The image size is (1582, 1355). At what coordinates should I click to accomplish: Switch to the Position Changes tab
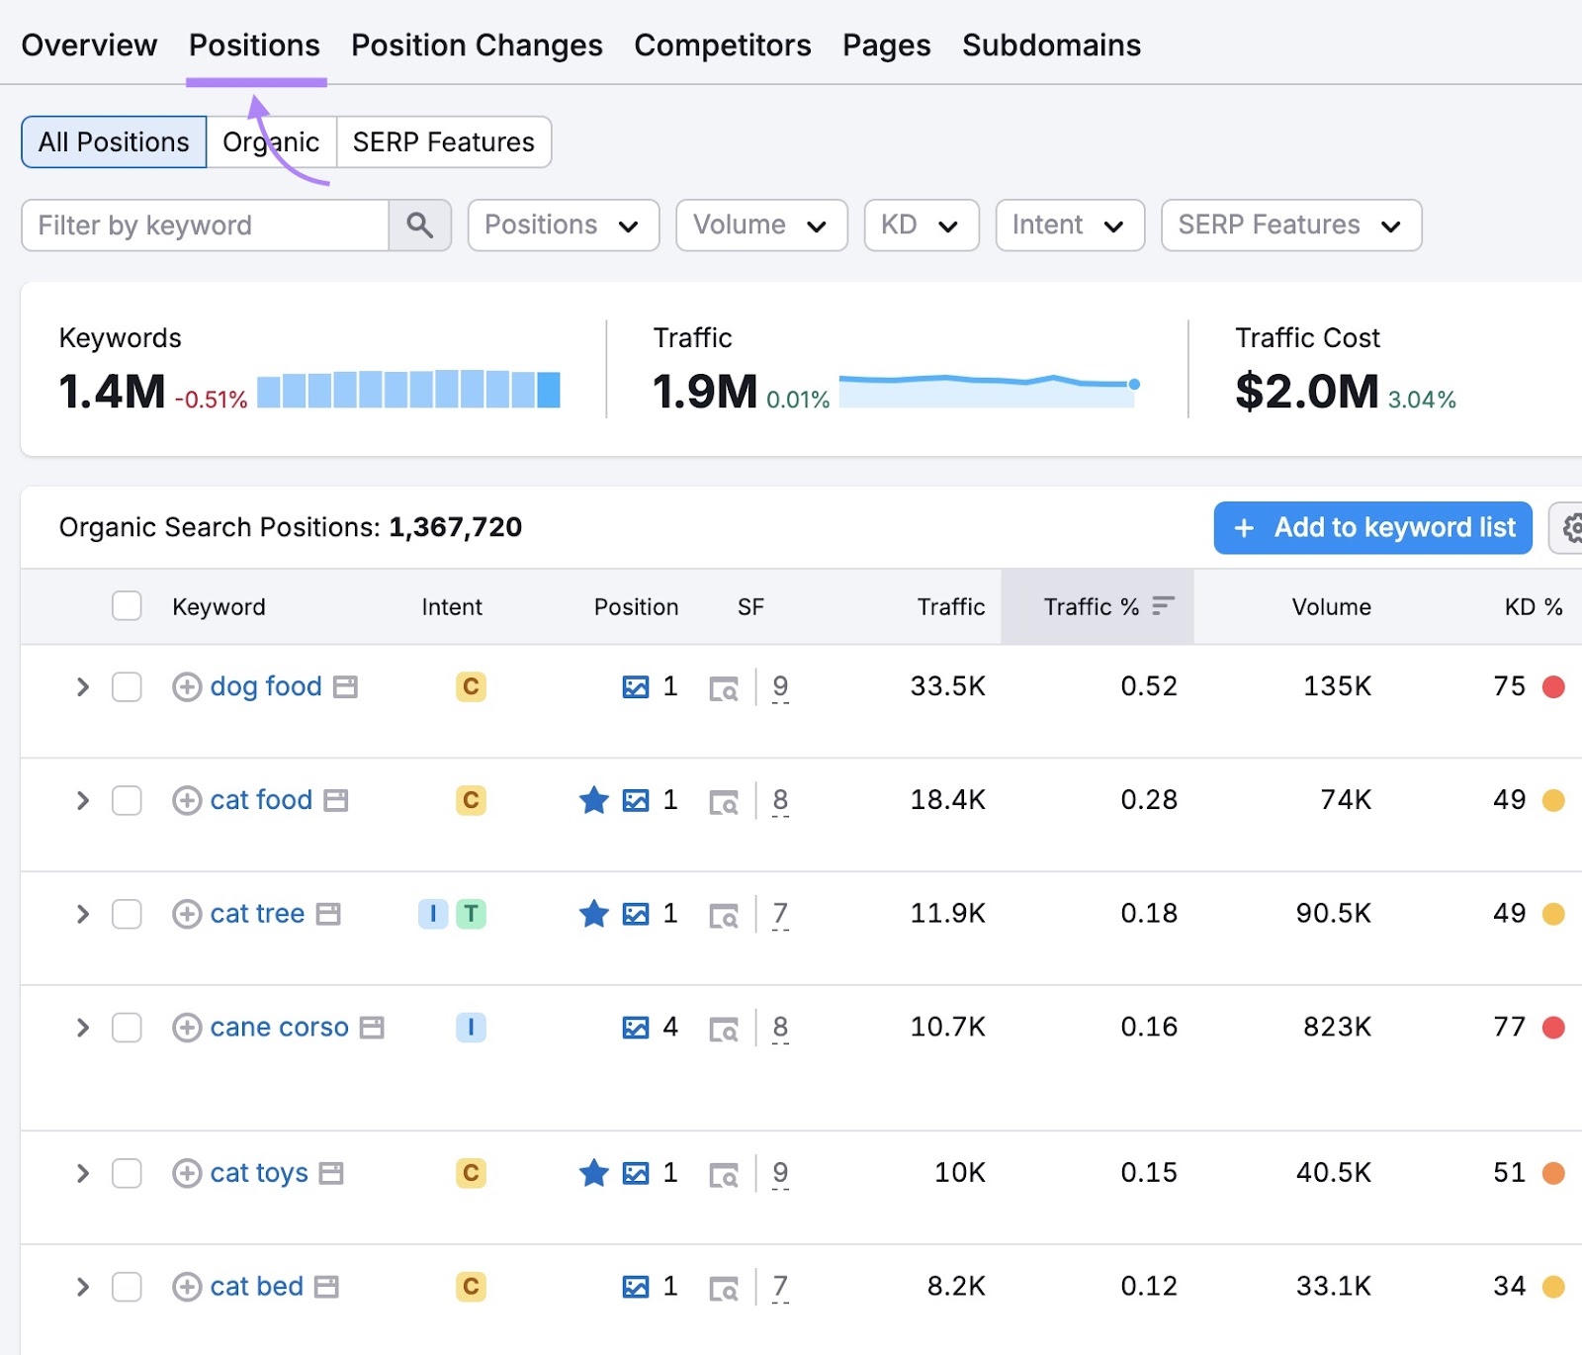click(x=477, y=45)
